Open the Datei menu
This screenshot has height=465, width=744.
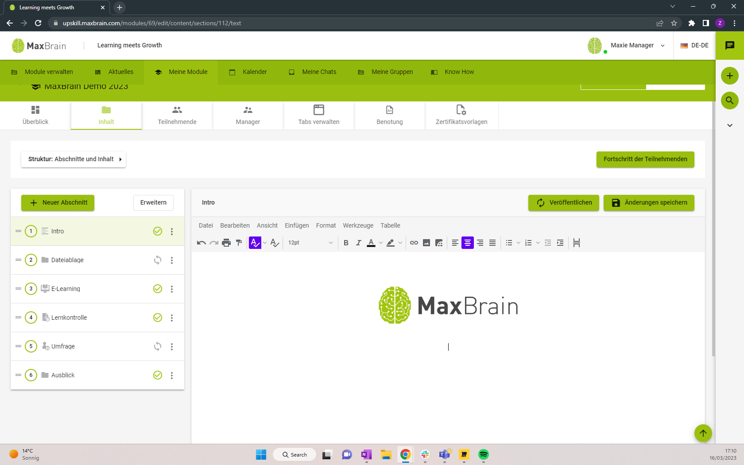tap(206, 225)
